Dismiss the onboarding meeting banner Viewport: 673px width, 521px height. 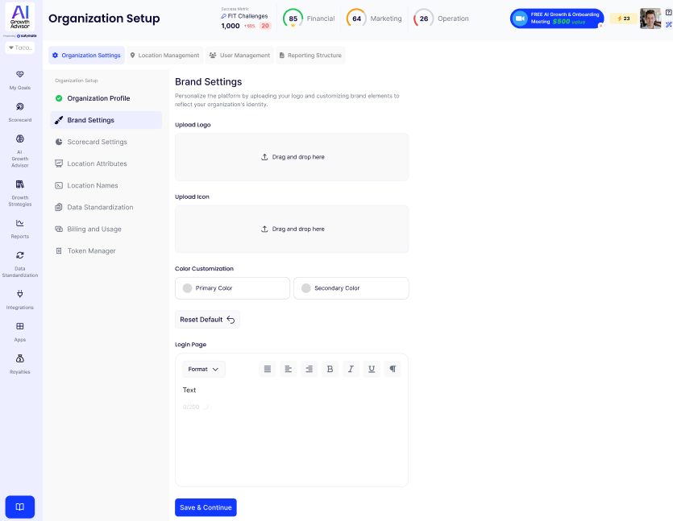tap(600, 26)
